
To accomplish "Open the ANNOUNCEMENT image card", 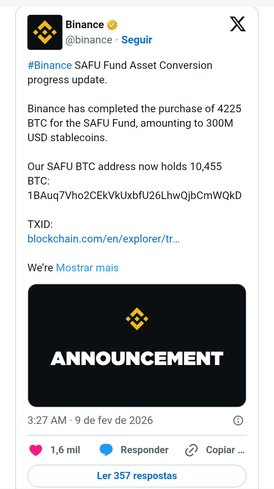I will 137,365.
